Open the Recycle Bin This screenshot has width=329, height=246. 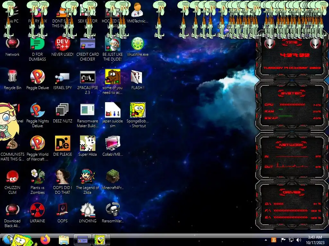pos(13,80)
